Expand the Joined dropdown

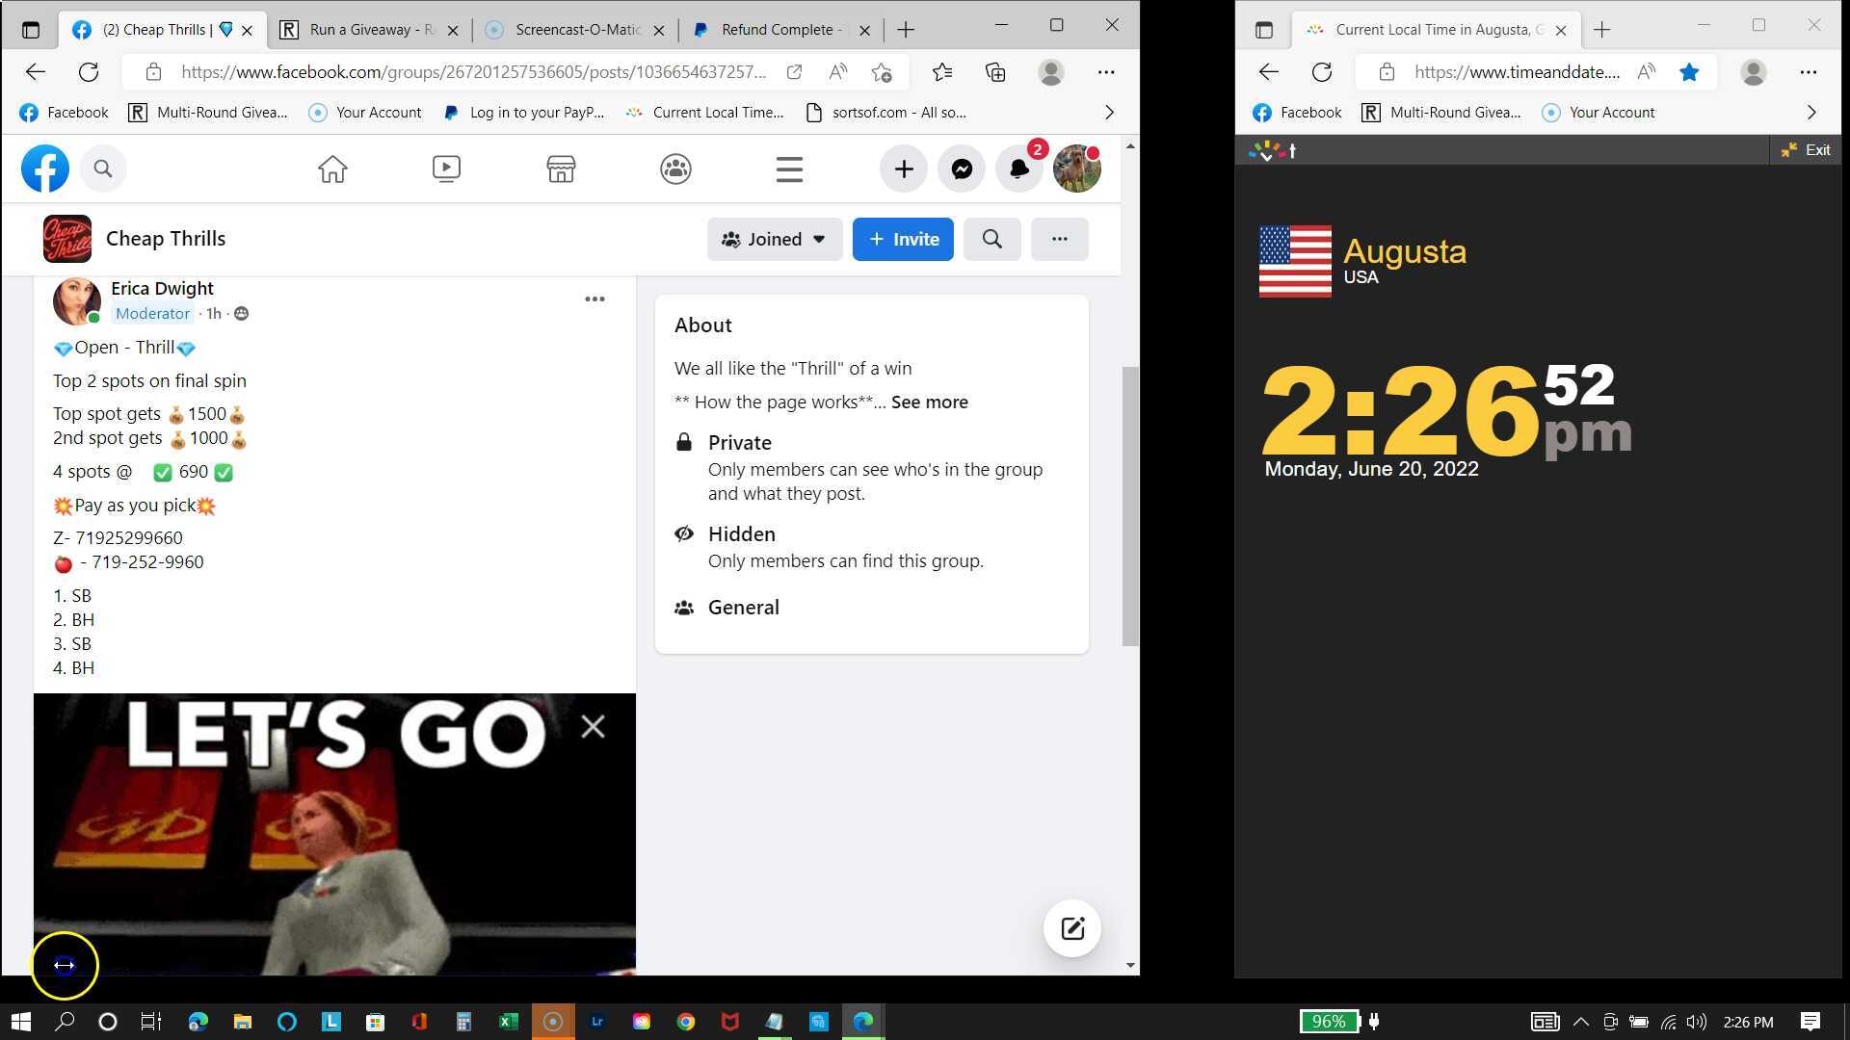(775, 239)
